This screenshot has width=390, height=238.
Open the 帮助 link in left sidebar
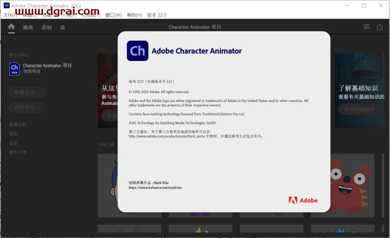(14, 134)
